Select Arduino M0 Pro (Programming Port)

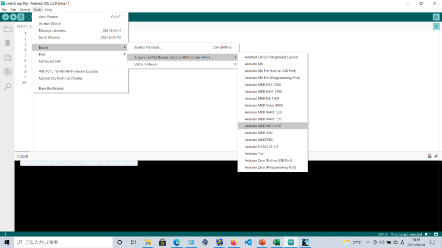click(x=273, y=77)
